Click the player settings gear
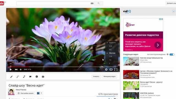The width and height of the screenshot is (176, 99). [x=106, y=70]
